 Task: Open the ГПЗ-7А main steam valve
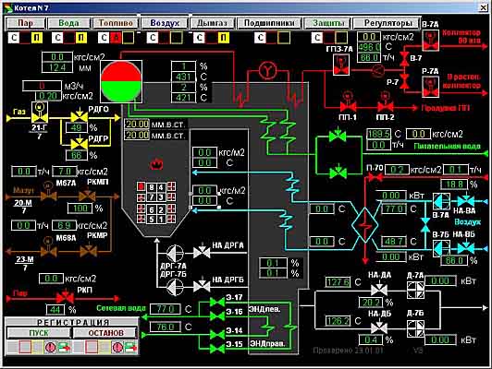pyautogui.click(x=341, y=65)
